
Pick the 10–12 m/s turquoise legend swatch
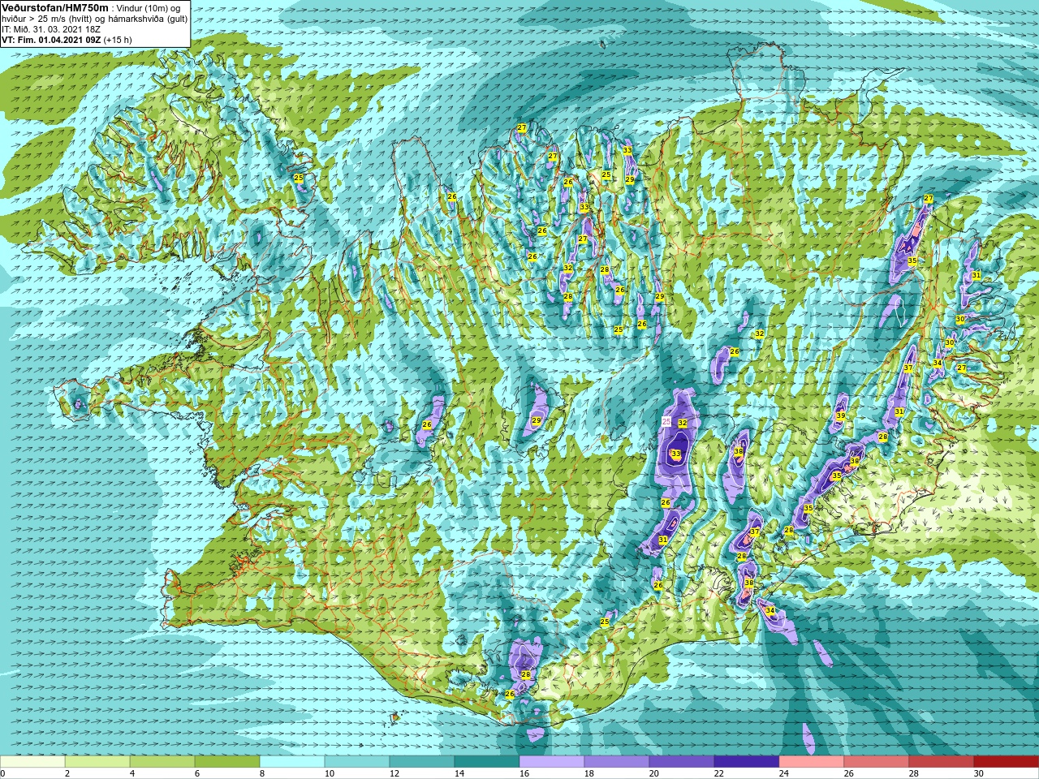click(x=357, y=762)
